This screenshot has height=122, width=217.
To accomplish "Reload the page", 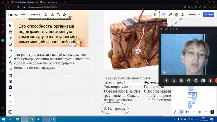I will click(18, 7).
